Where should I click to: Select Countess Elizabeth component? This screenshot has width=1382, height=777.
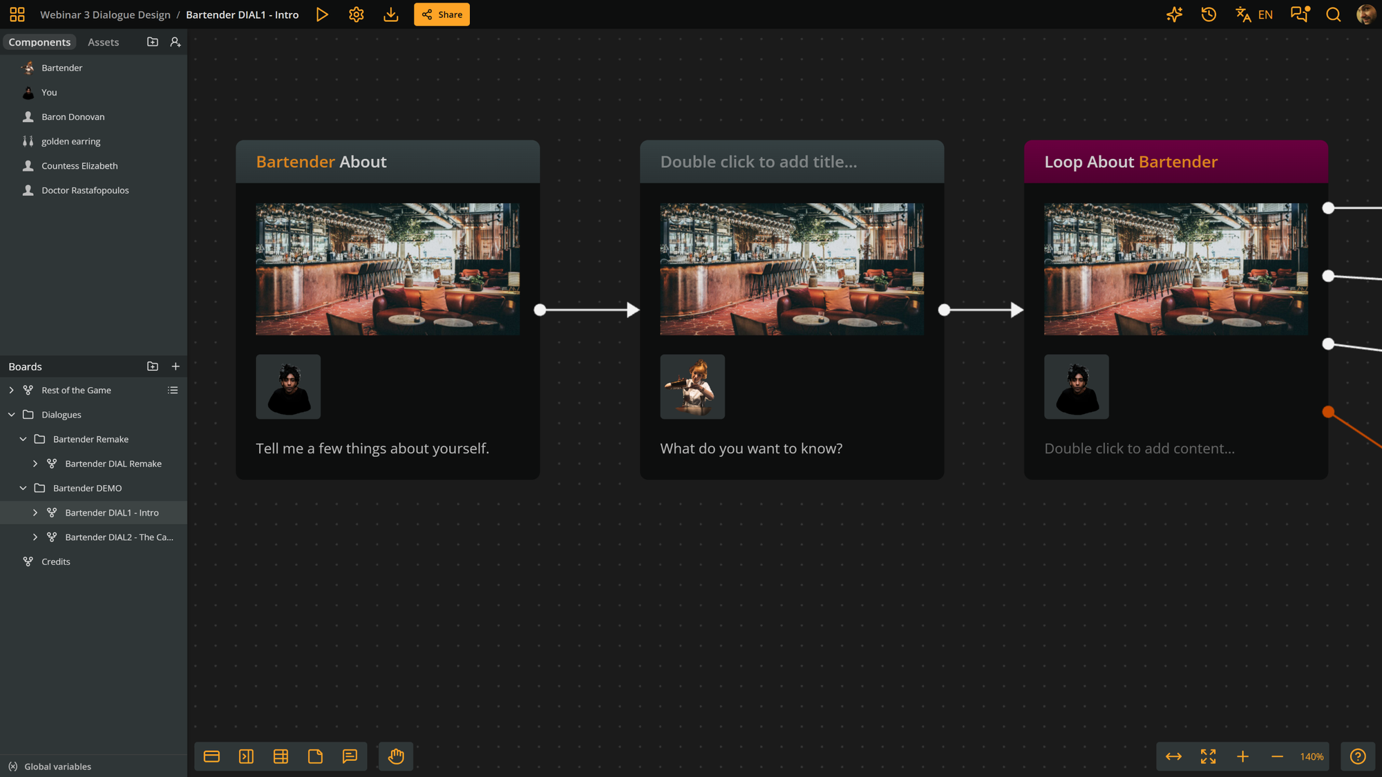(93, 166)
